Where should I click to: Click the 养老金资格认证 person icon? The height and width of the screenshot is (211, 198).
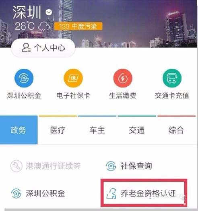pyautogui.click(x=111, y=194)
